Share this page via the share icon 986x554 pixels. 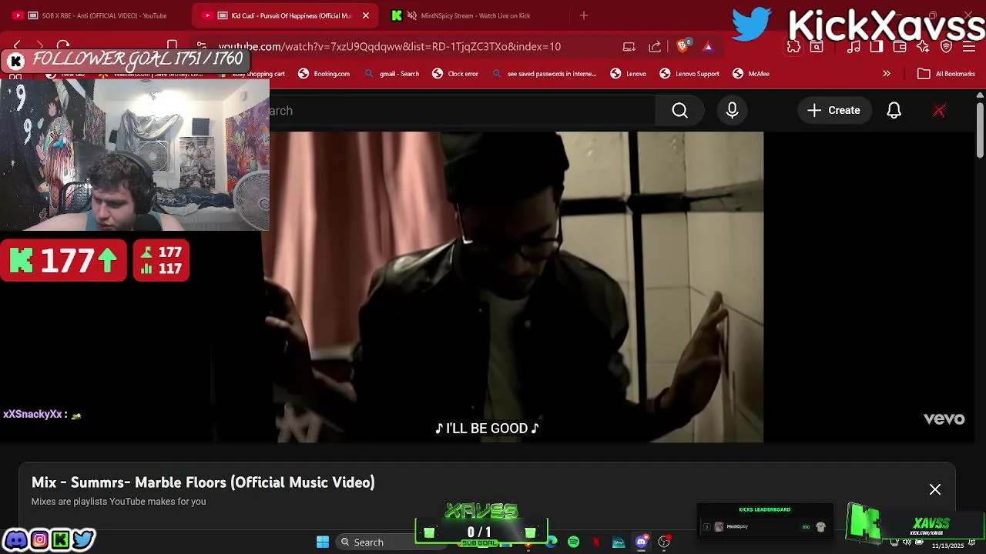[x=655, y=46]
